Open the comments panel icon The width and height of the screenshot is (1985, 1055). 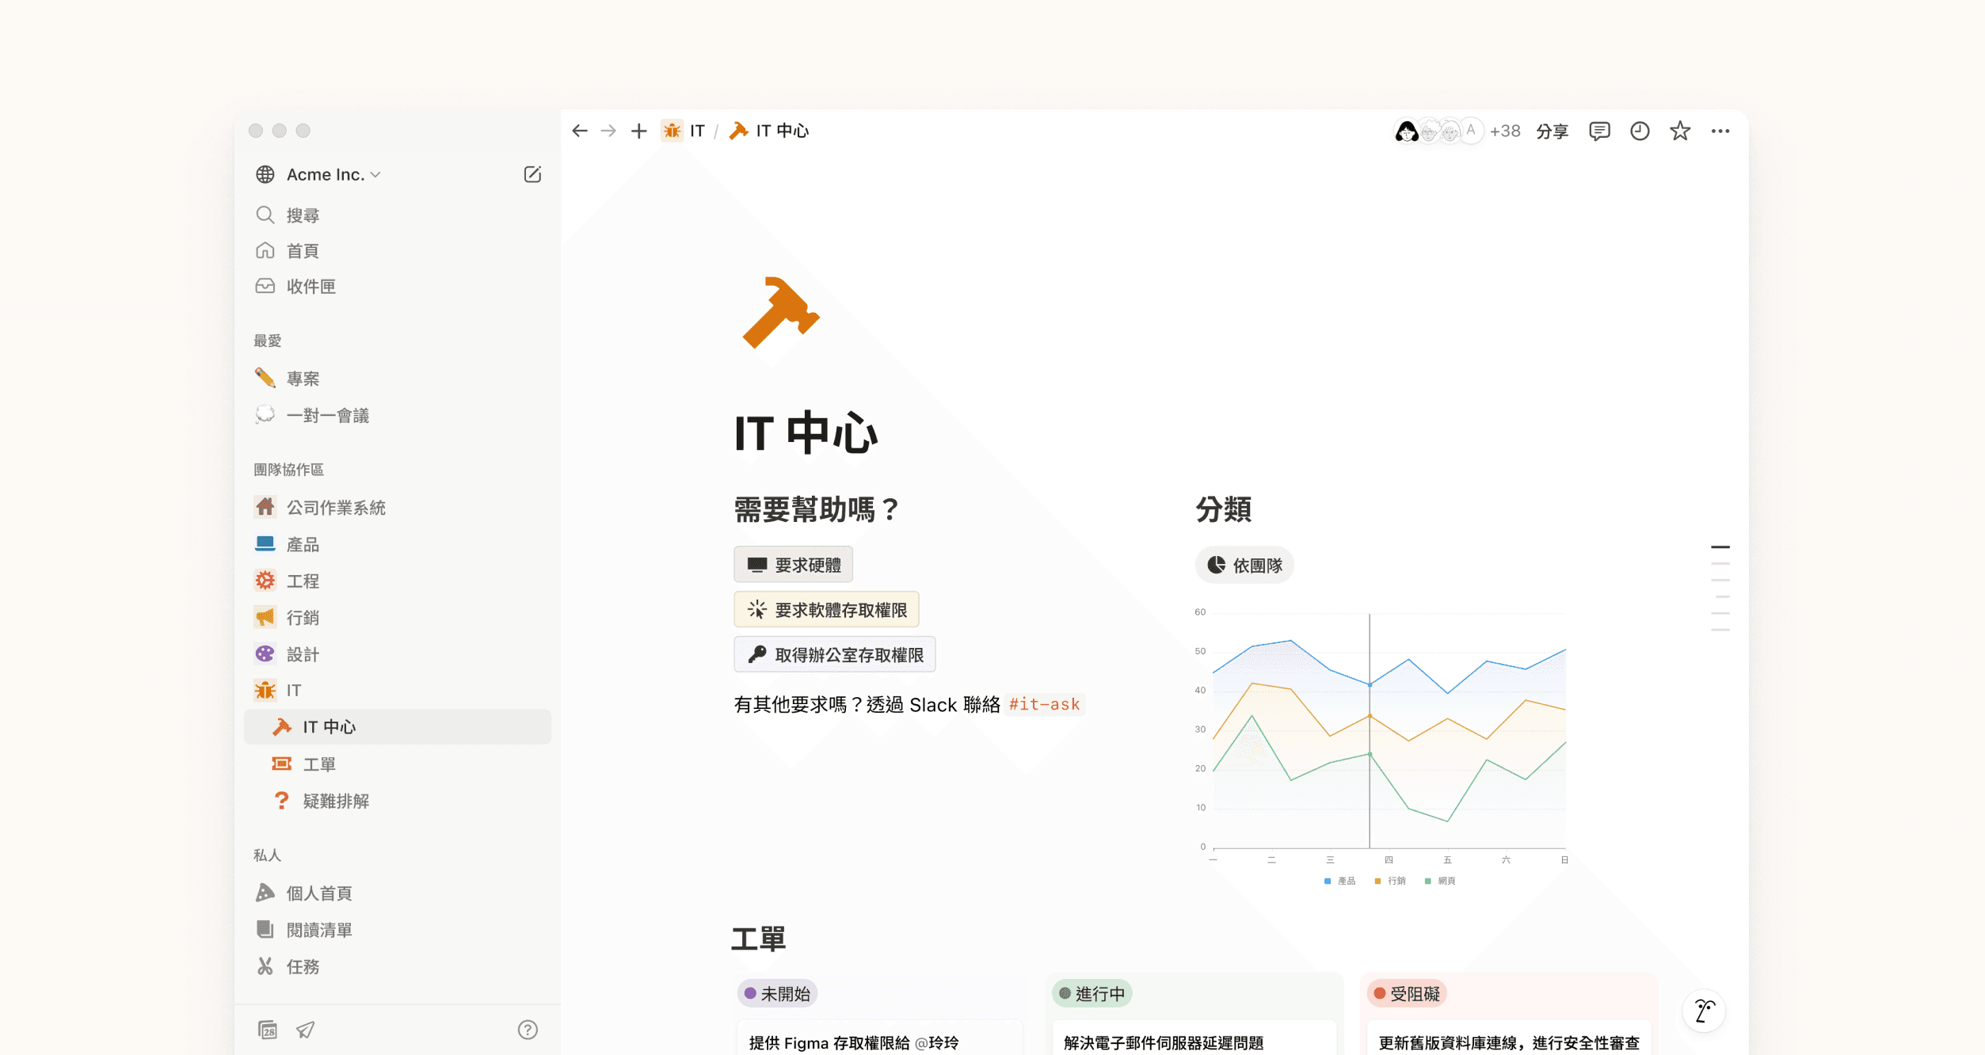[1599, 131]
